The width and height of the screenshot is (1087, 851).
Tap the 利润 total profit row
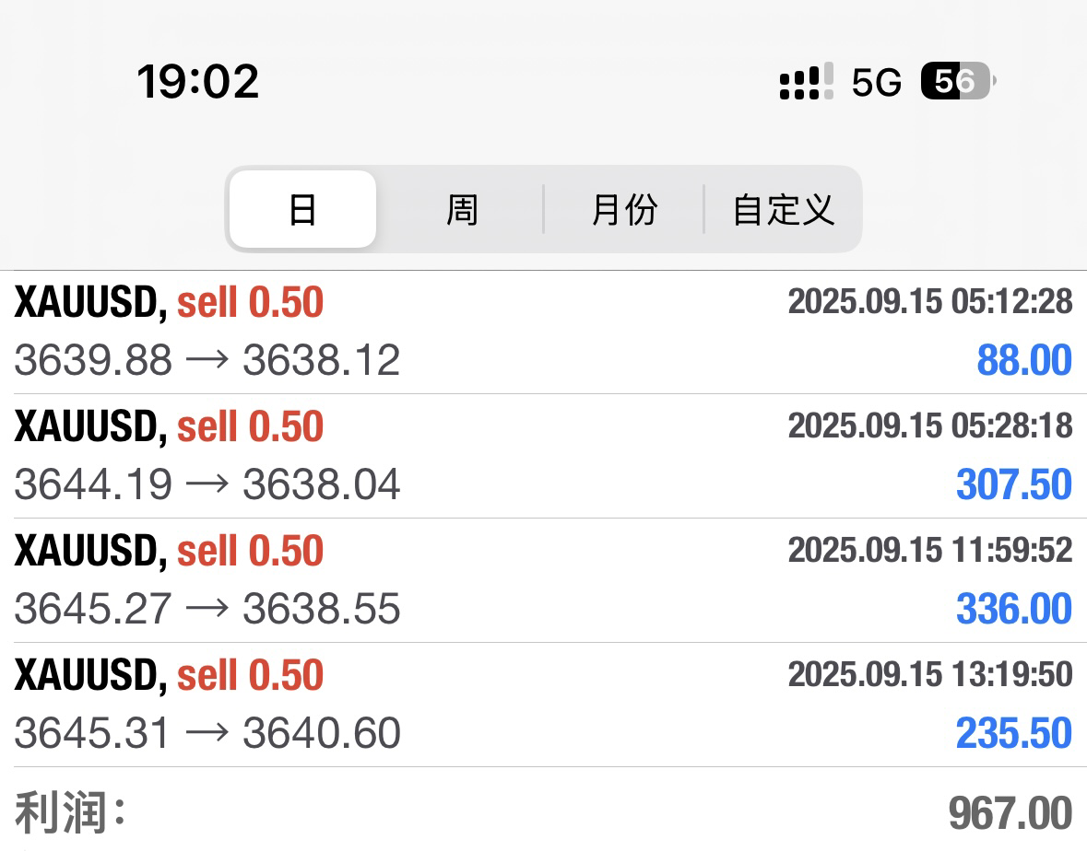(x=544, y=810)
